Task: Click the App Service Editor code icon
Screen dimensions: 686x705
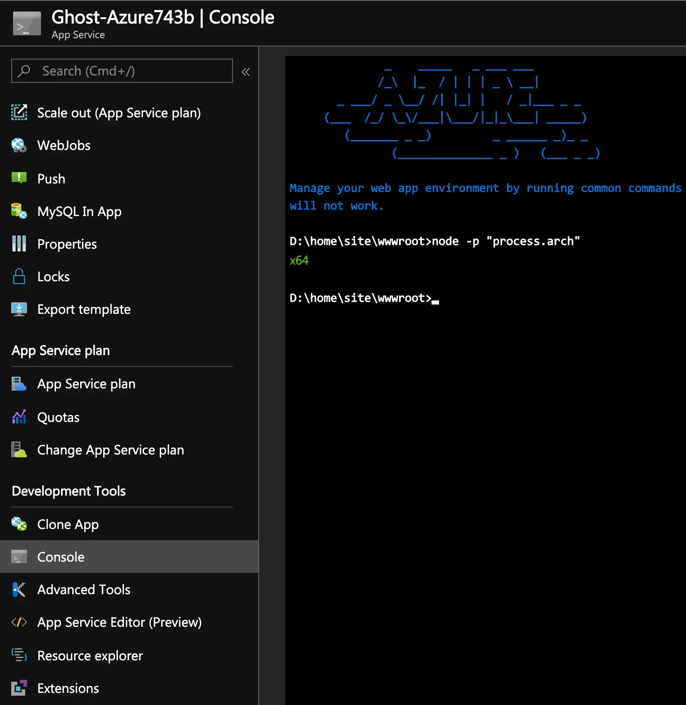Action: pyautogui.click(x=19, y=622)
